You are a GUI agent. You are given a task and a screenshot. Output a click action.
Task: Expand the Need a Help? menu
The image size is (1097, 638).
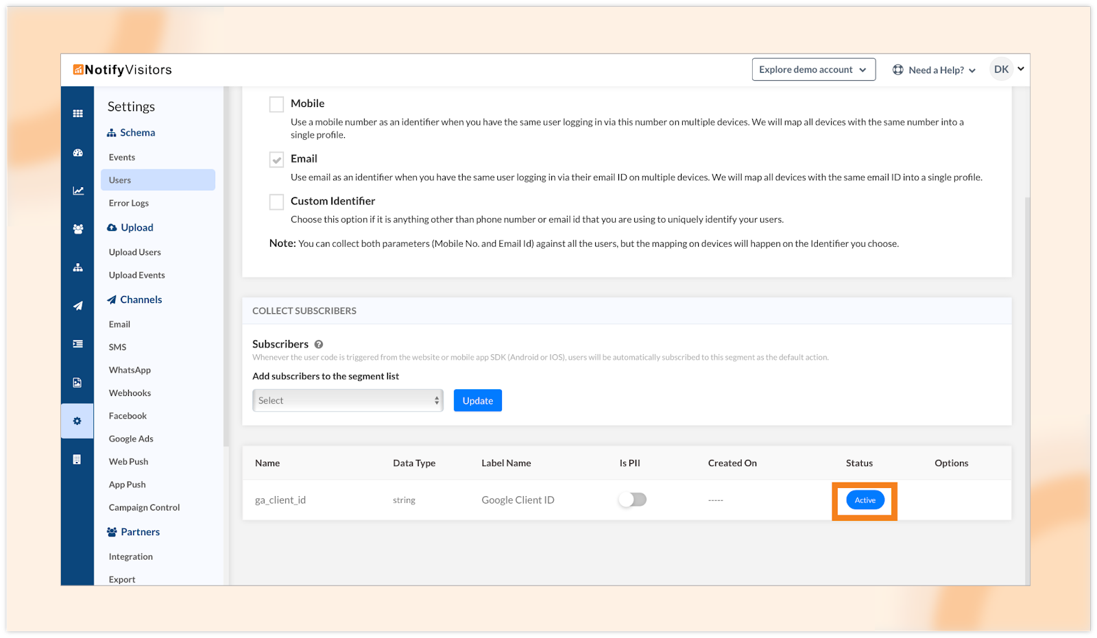tap(934, 70)
